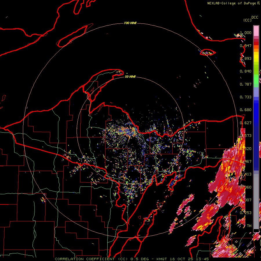Click the 100 NMI range ring label
Image resolution: width=261 pixels, height=261 pixels.
pos(130,23)
